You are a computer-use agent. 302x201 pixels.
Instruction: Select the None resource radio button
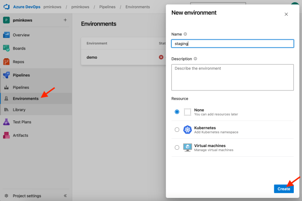177,112
